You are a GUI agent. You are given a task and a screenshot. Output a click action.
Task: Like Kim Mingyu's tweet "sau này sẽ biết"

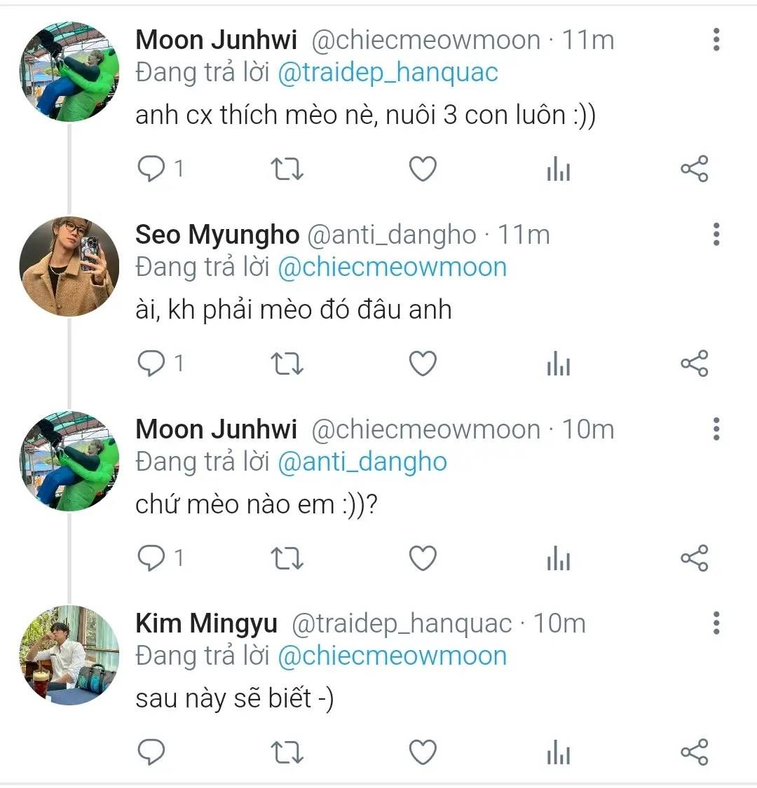[x=423, y=753]
